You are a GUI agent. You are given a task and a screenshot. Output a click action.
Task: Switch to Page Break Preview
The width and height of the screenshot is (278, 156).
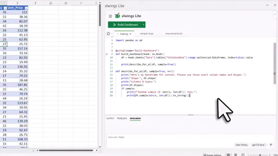tap(243, 155)
